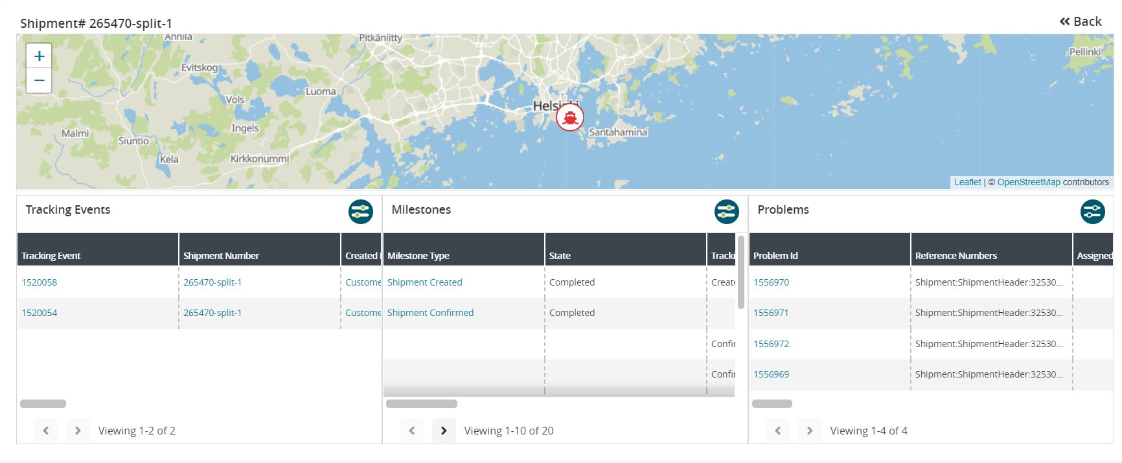Open tracking event 1520058
This screenshot has width=1122, height=463.
tap(40, 282)
